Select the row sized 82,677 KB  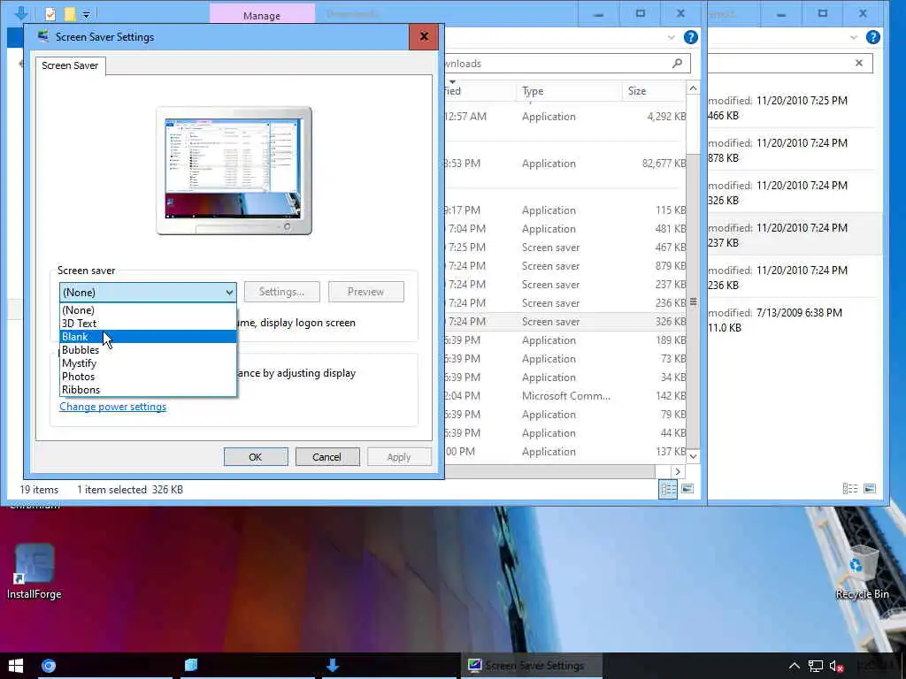565,164
